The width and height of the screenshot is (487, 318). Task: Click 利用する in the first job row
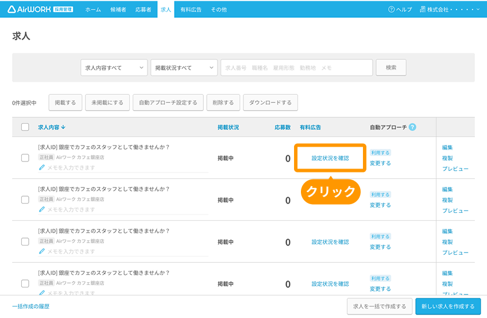pos(380,152)
